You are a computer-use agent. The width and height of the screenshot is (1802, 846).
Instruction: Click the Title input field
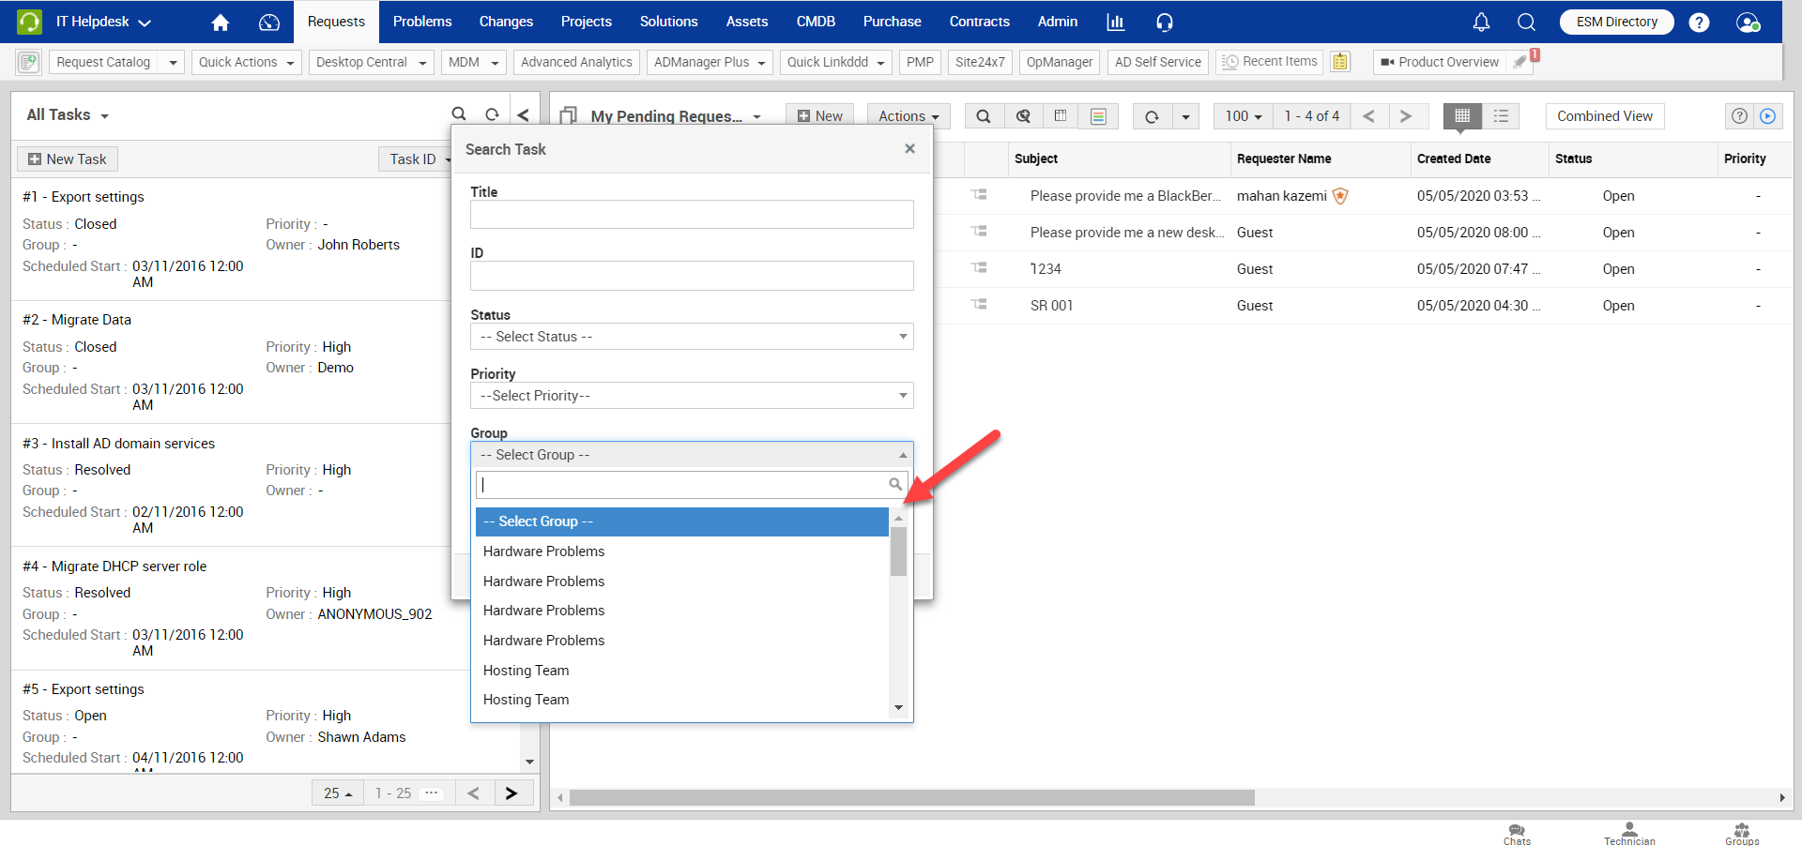(692, 215)
